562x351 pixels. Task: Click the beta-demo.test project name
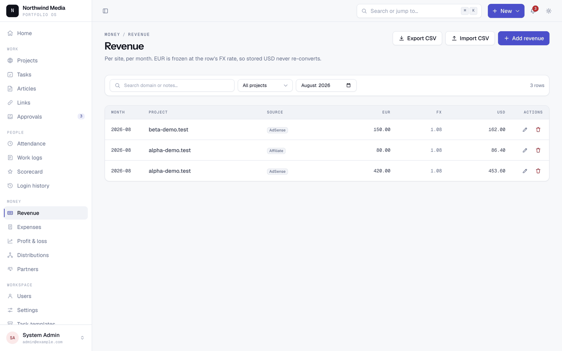(x=168, y=130)
